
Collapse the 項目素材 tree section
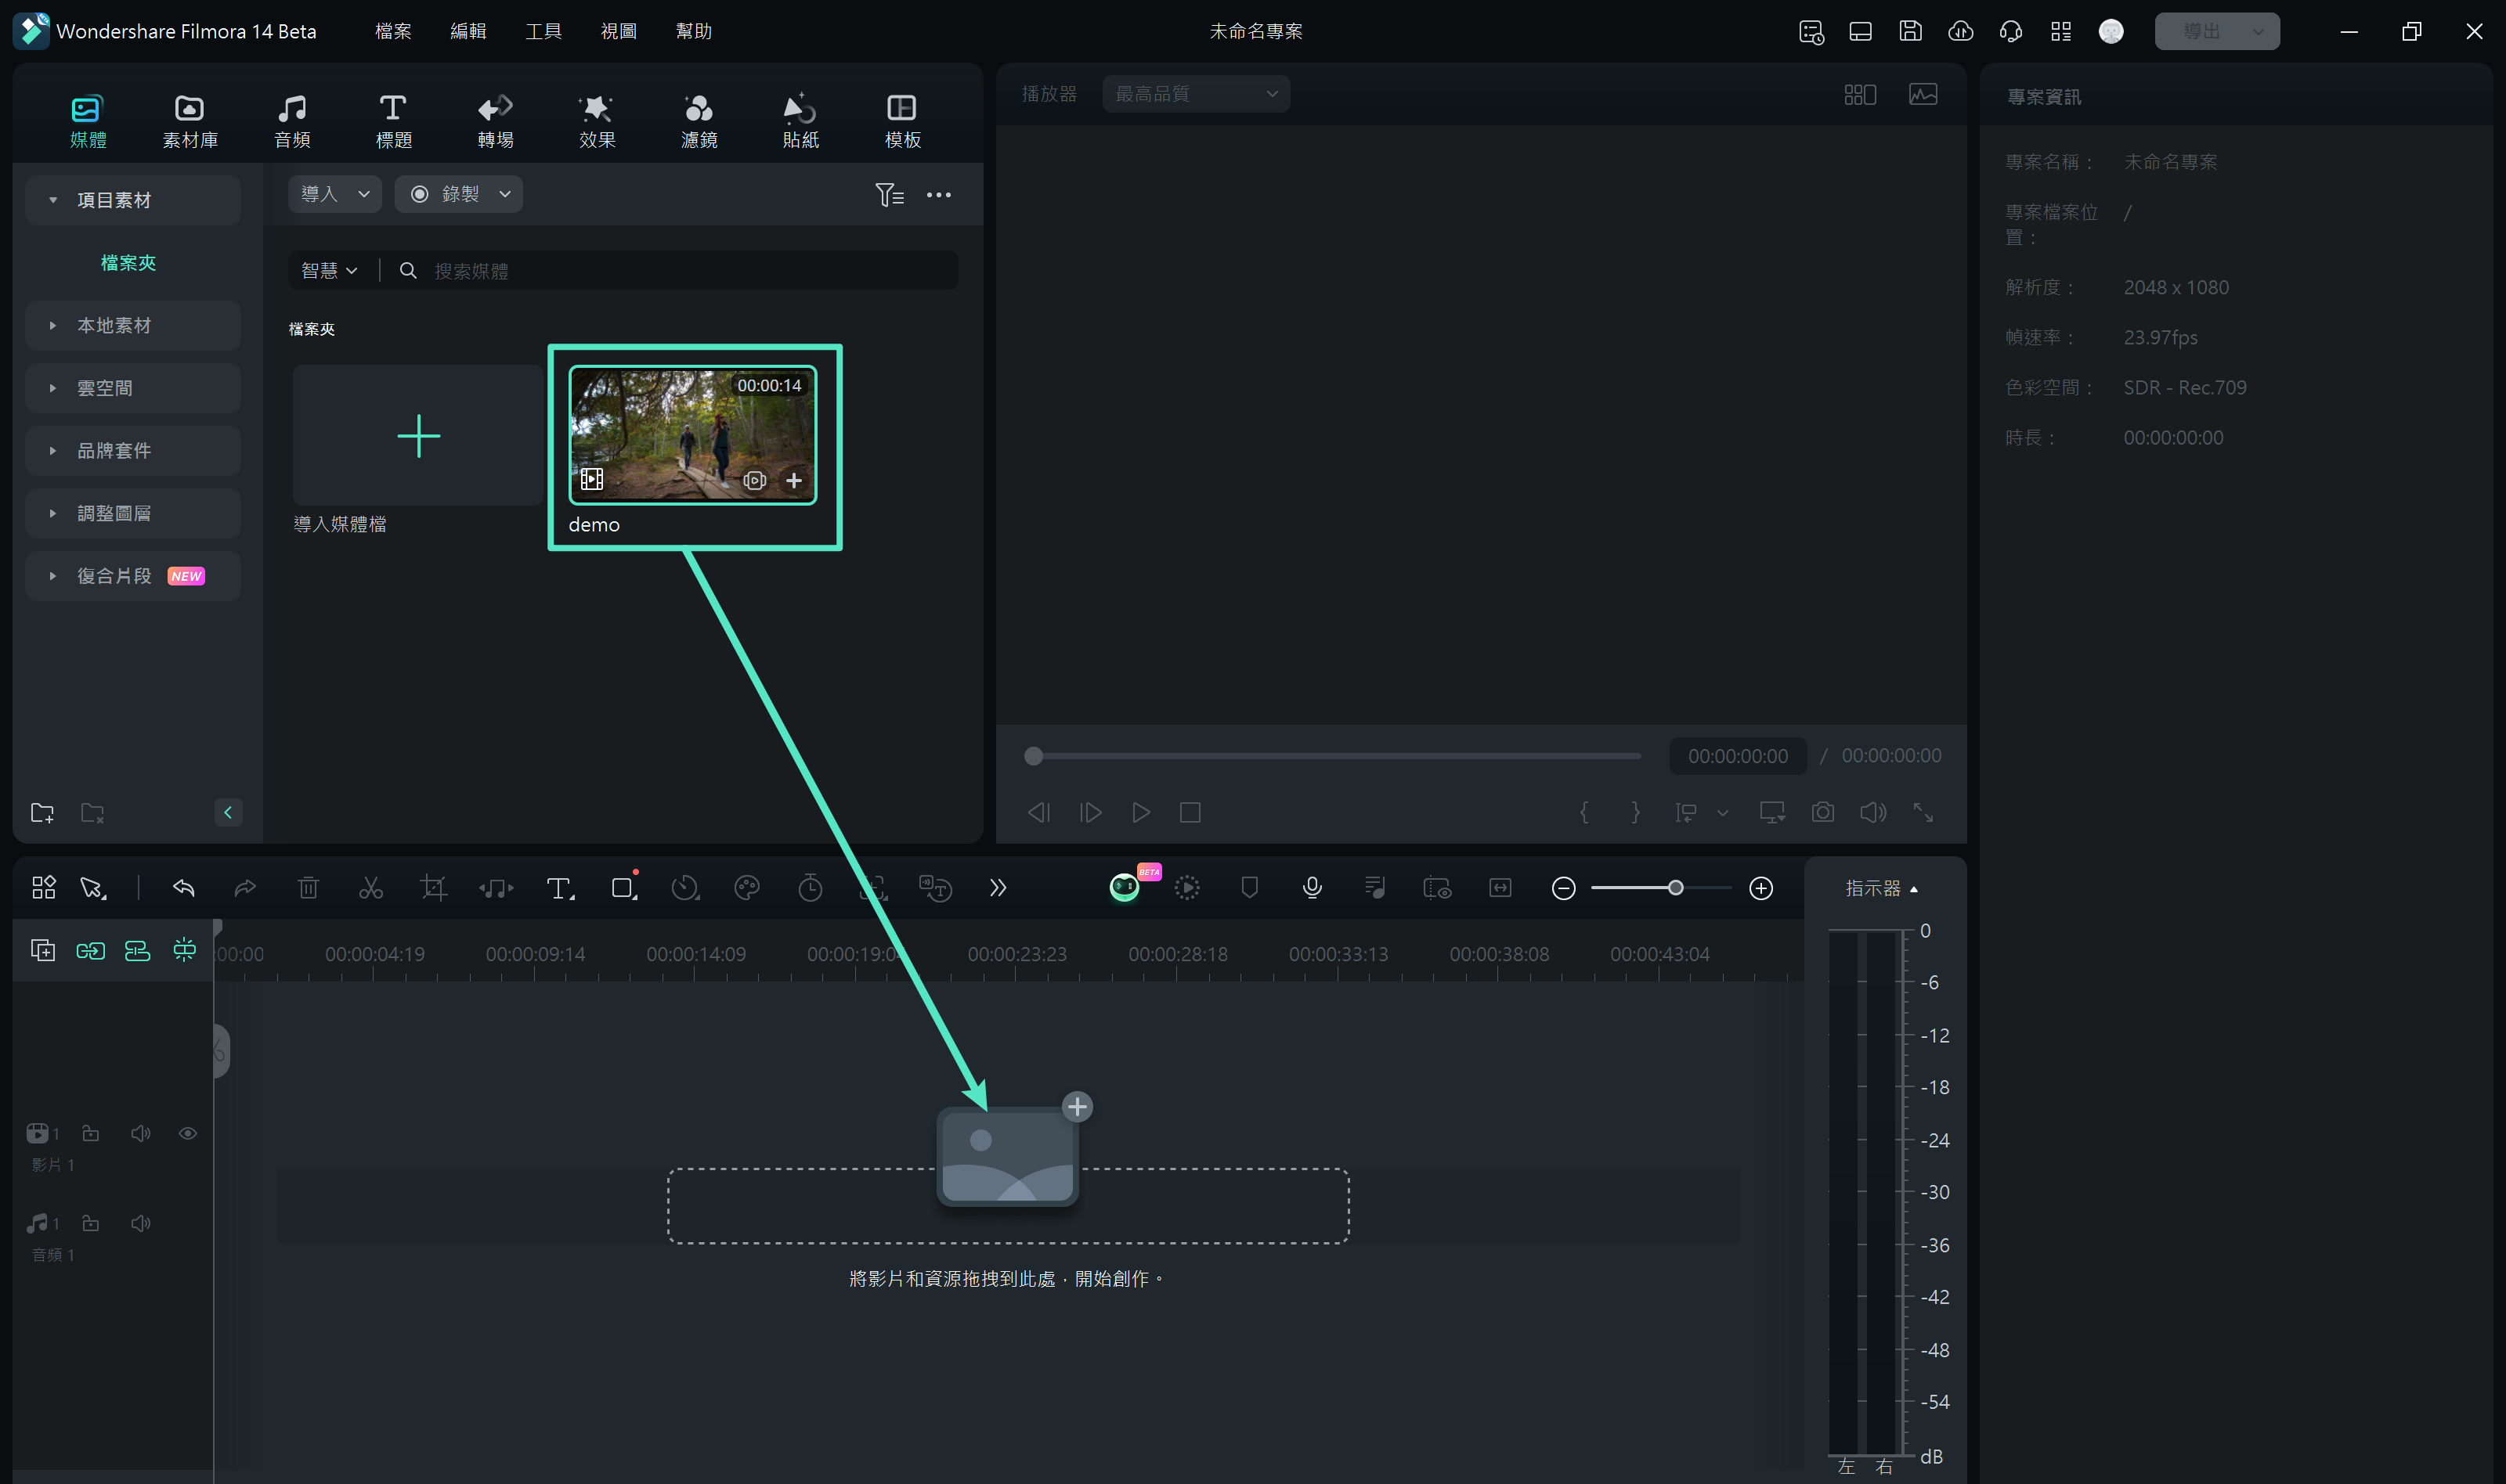point(53,200)
